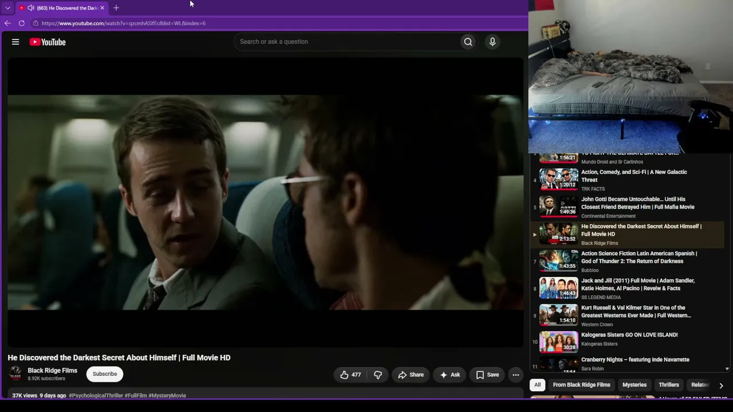
Task: Play the John Gotti 1:49:36 thumbnail
Action: point(558,206)
